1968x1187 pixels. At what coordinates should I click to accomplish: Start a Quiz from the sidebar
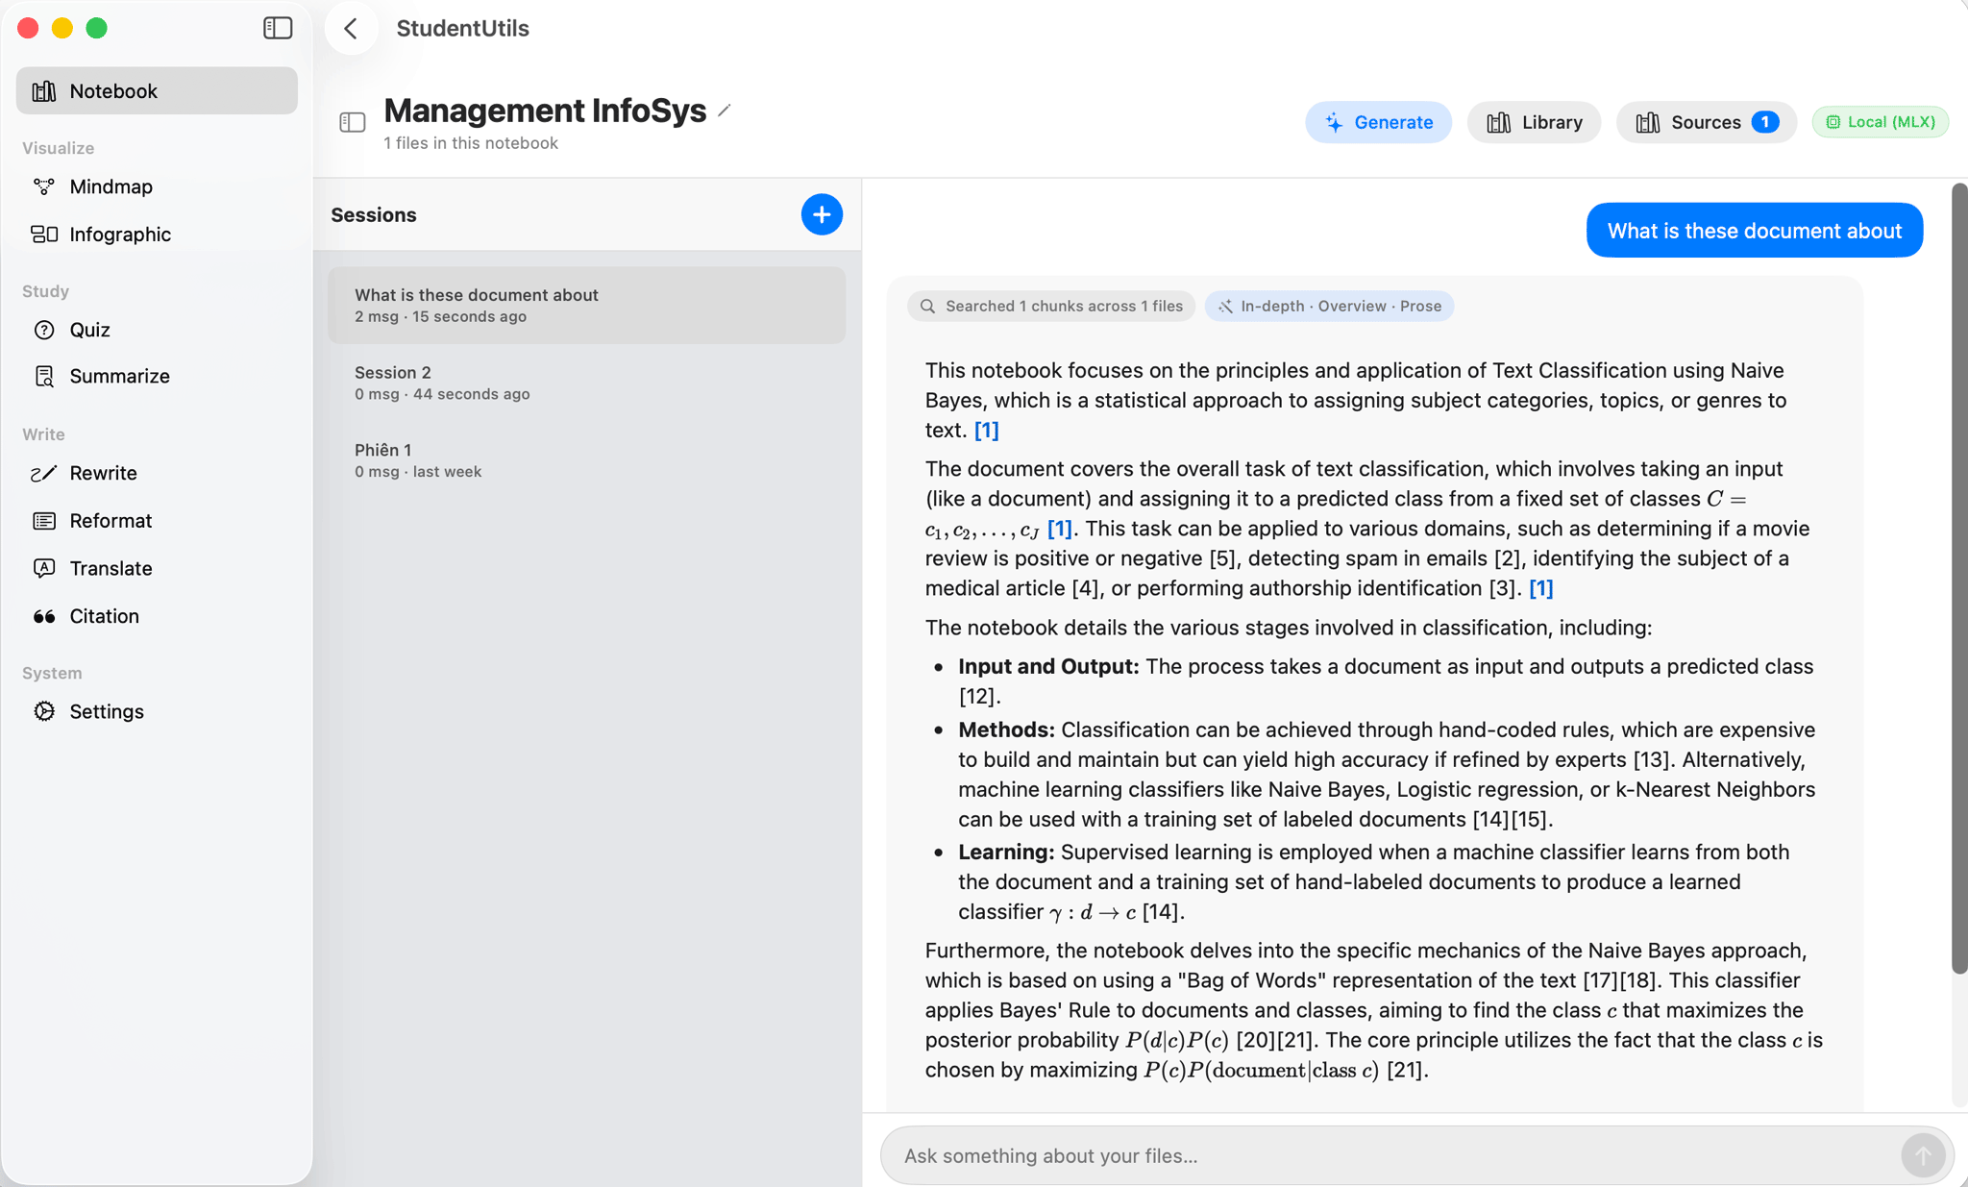[157, 330]
